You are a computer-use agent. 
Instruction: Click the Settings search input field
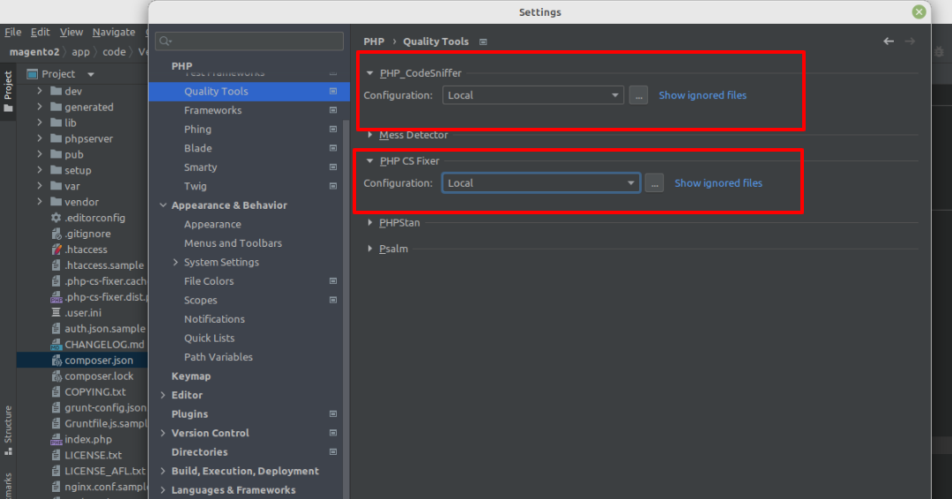pyautogui.click(x=249, y=41)
